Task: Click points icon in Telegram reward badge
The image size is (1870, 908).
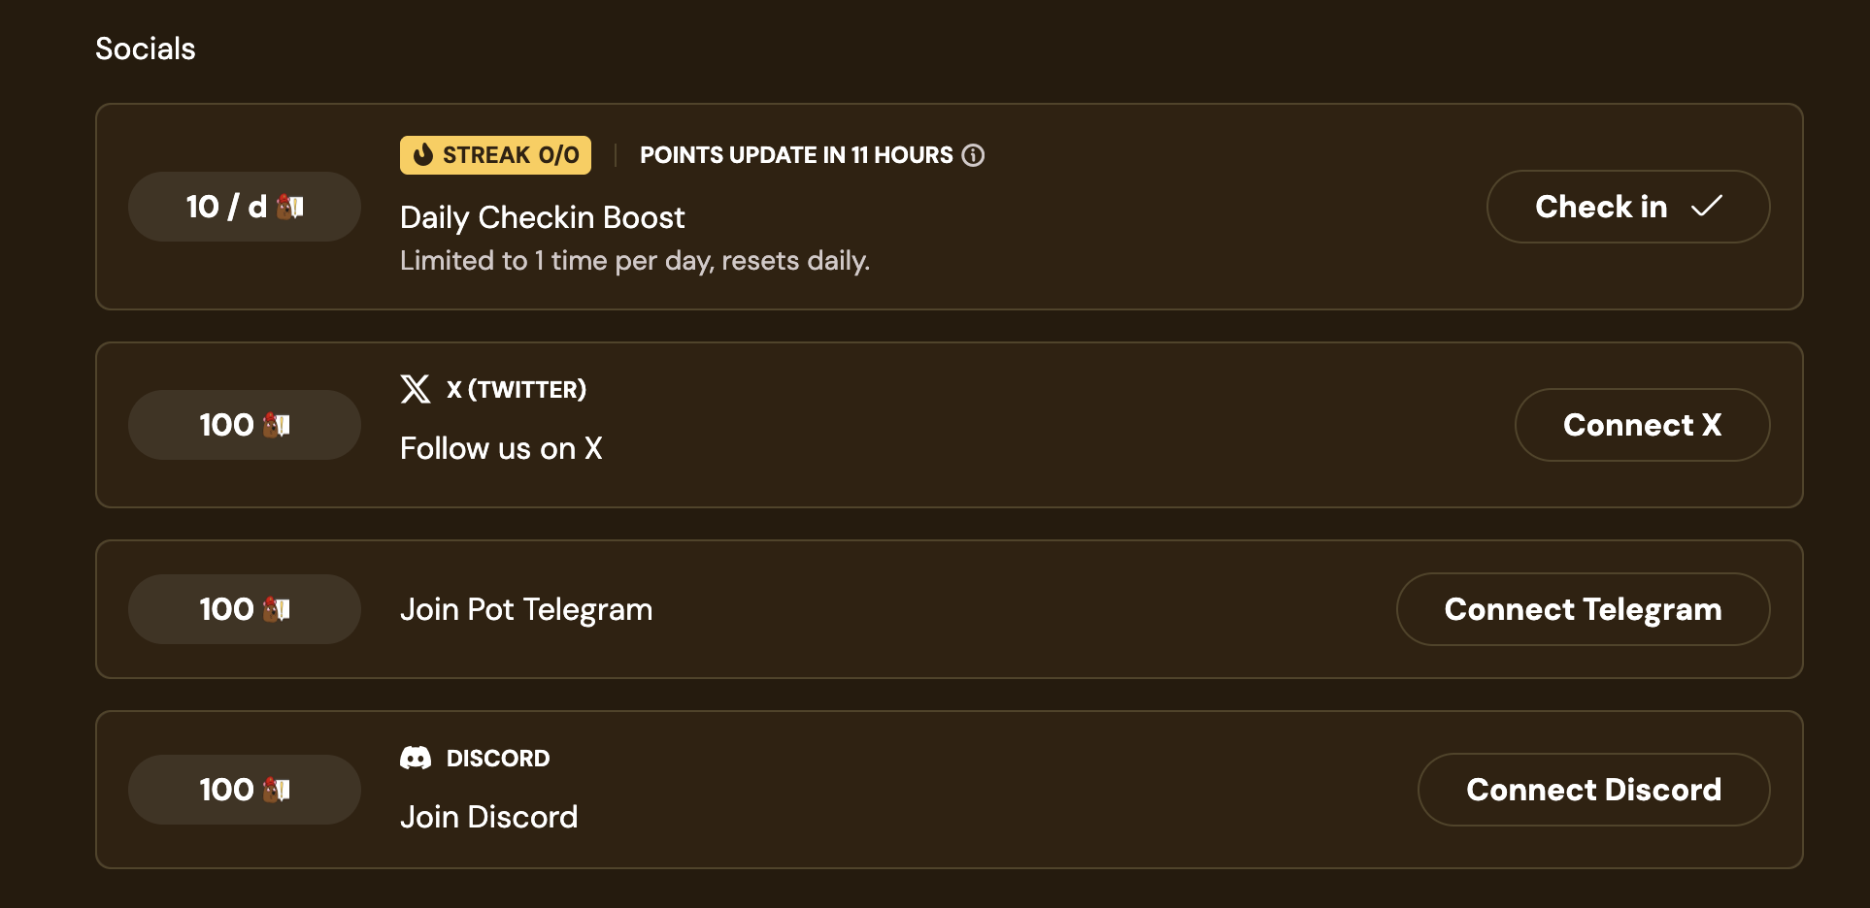Action: 277,609
